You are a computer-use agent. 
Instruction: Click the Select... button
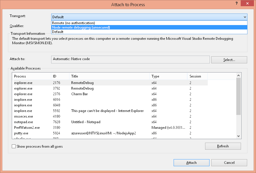click(x=229, y=60)
